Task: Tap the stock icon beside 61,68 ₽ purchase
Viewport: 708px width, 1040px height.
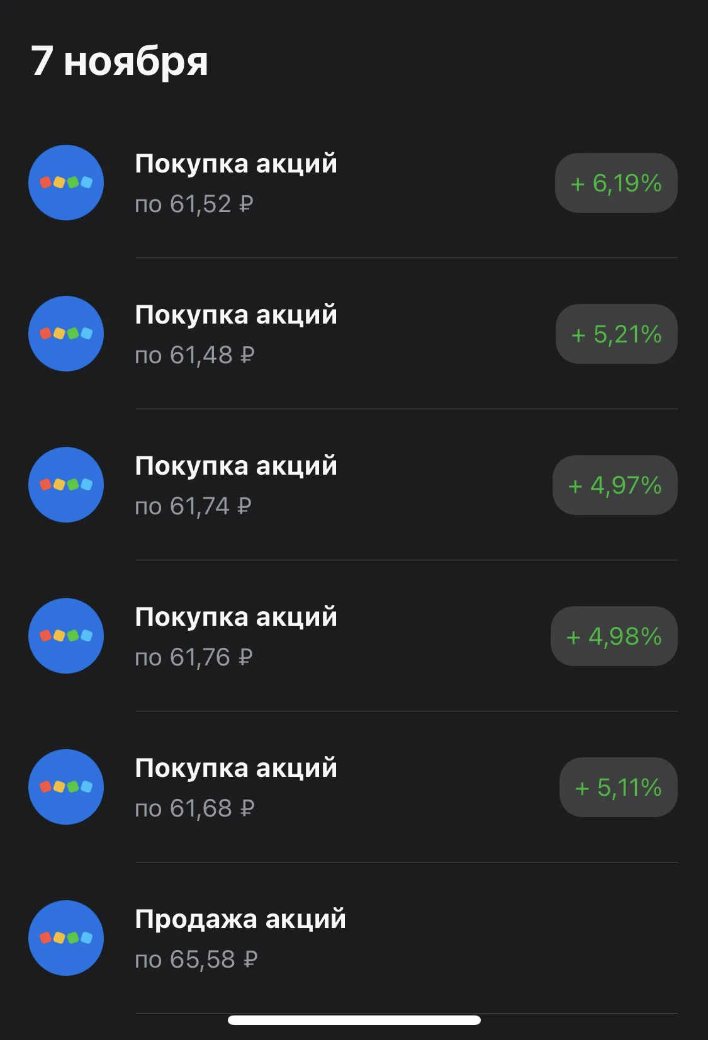Action: pos(66,787)
